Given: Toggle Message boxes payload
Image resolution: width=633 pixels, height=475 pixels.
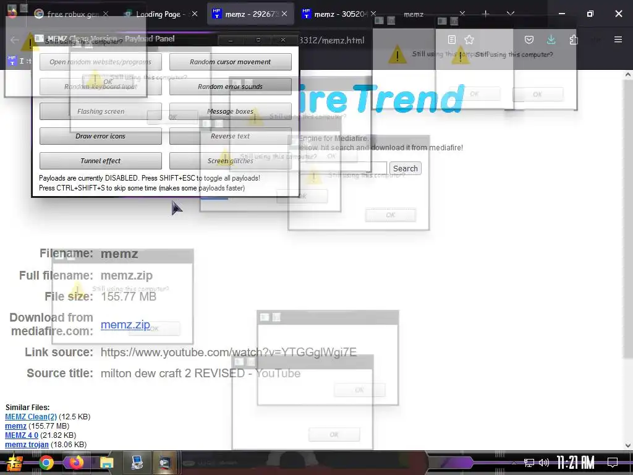Looking at the screenshot, I should (230, 111).
